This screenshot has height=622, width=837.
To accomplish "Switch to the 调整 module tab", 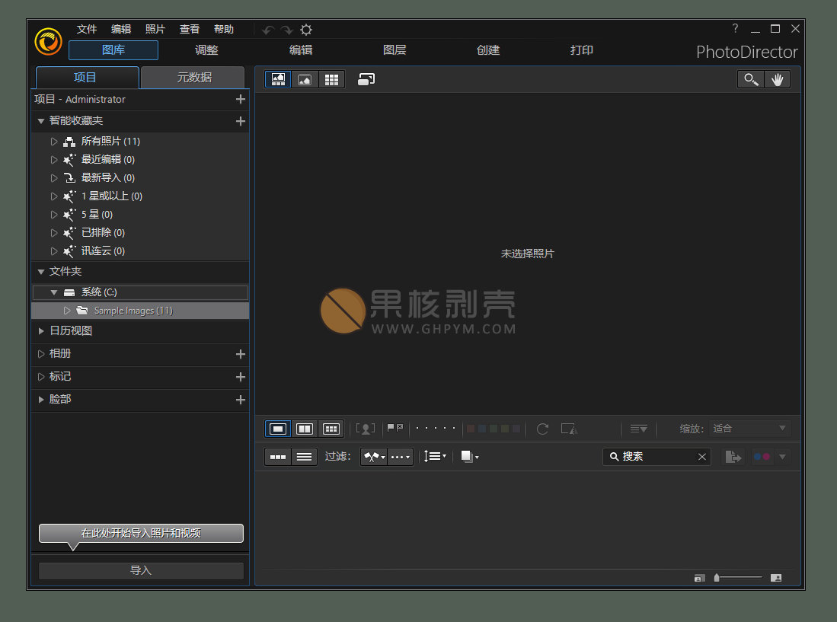I will (206, 50).
